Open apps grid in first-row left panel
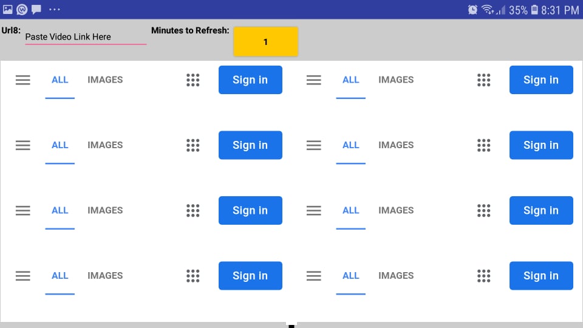Screen dimensions: 583x328 pos(193,80)
